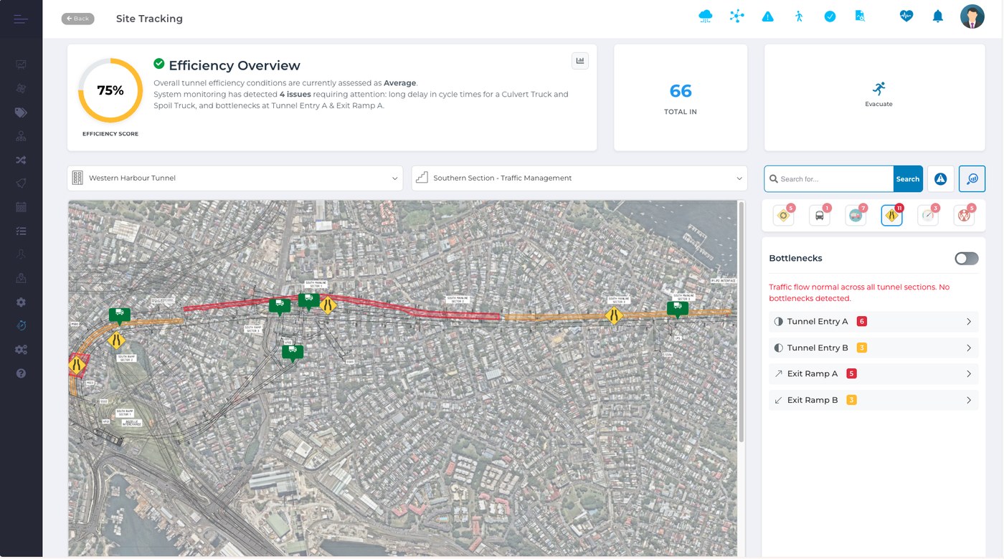The image size is (1004, 559).
Task: Toggle the roundabout sign filter with badge 5
Action: (783, 215)
